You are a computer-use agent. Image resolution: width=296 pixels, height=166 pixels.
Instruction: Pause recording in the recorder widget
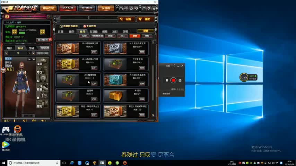pos(167,80)
